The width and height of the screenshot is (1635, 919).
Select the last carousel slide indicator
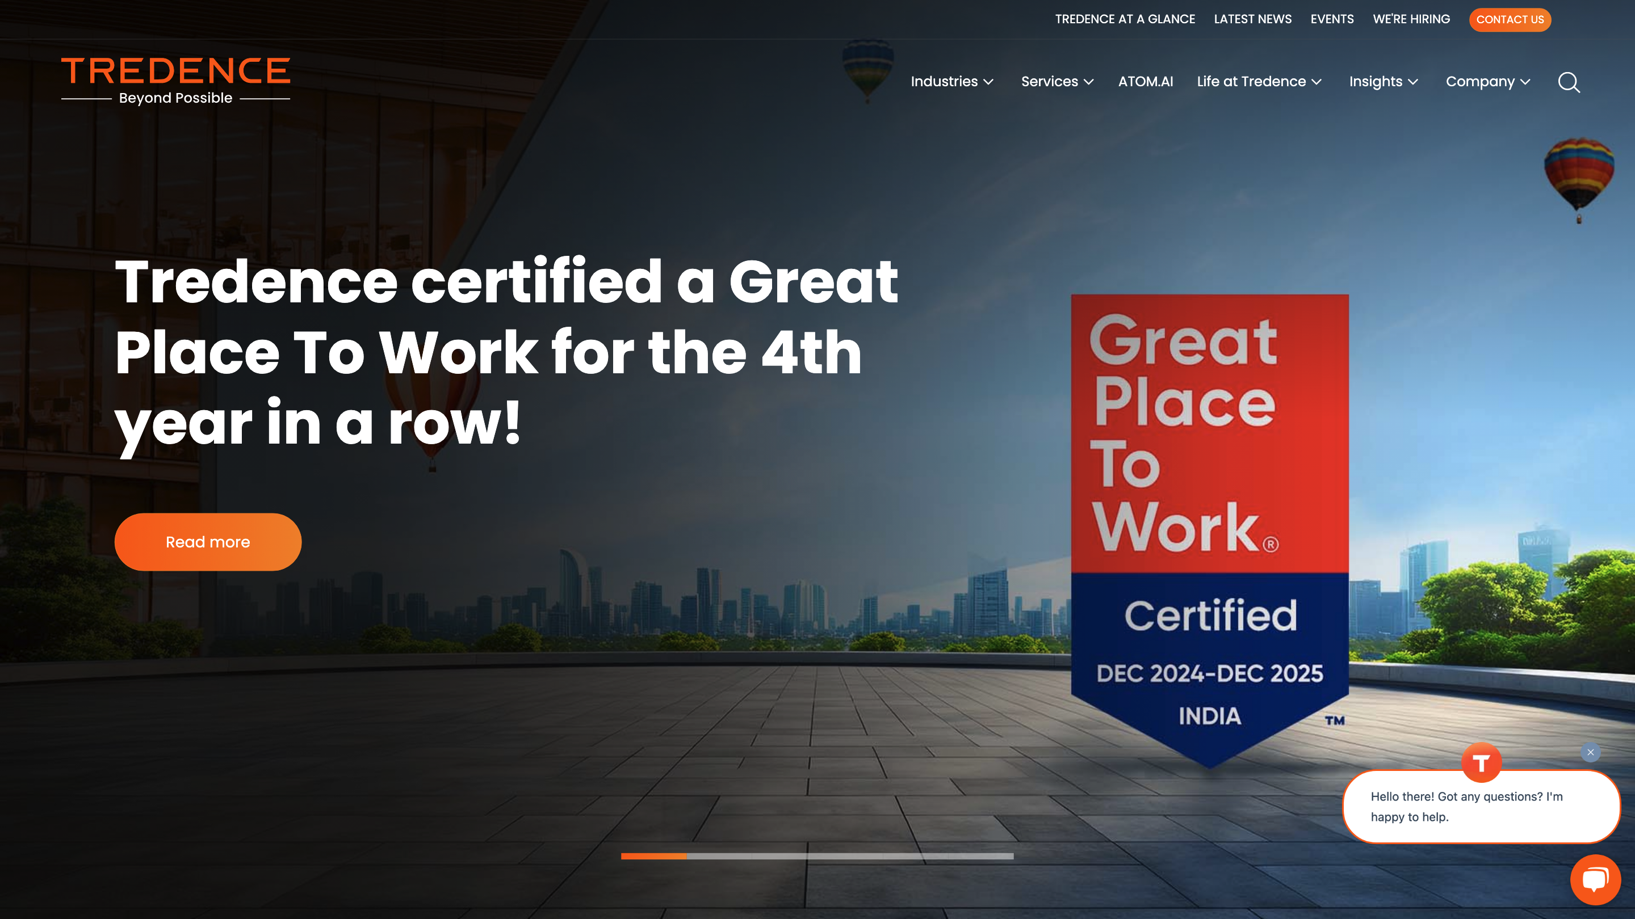980,856
